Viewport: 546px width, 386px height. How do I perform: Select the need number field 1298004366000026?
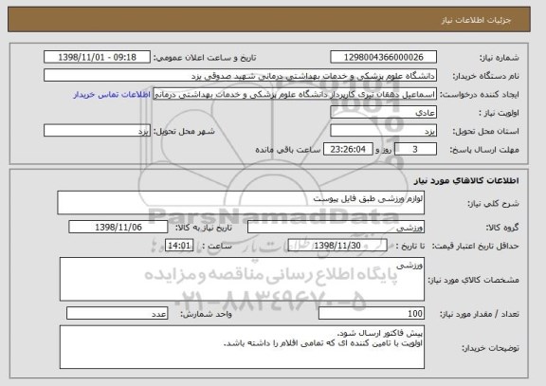383,57
